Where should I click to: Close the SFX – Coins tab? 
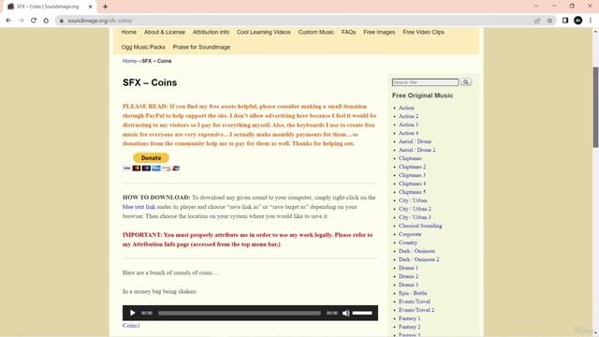pos(91,7)
